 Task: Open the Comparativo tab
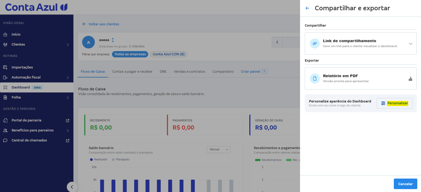point(223,72)
